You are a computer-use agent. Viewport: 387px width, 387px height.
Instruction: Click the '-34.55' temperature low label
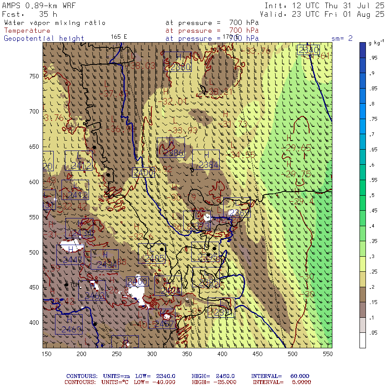tap(240, 155)
